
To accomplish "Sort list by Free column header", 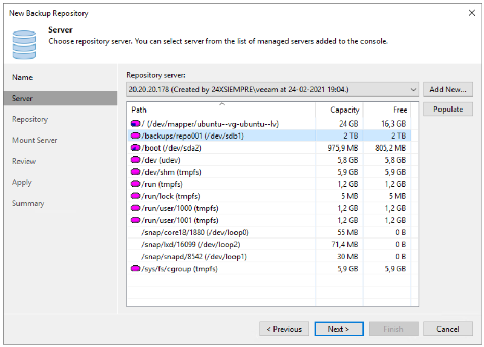I will point(387,110).
